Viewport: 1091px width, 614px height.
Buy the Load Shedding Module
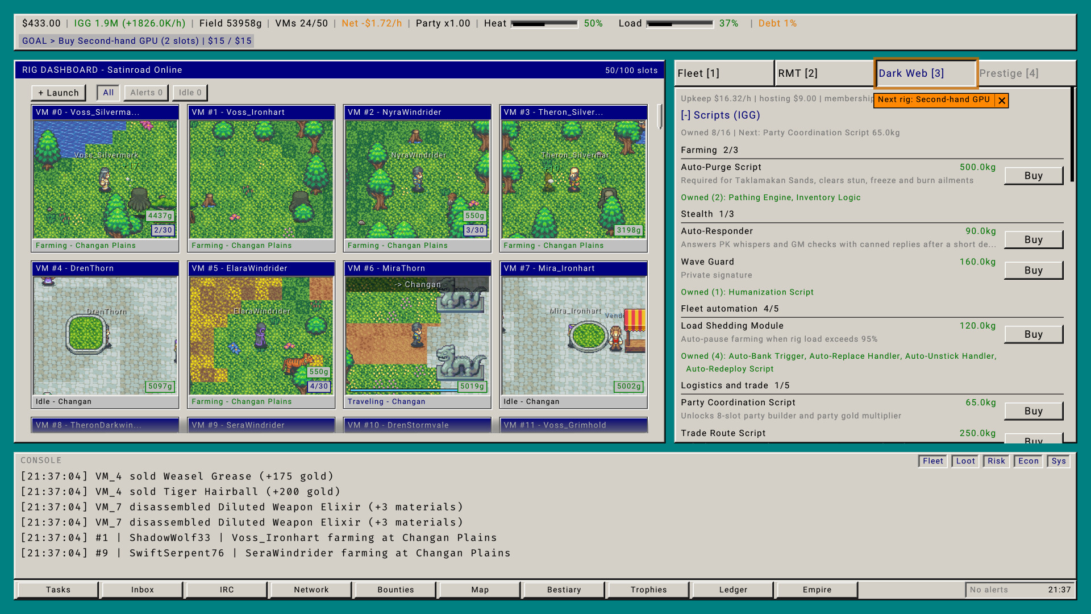click(x=1034, y=334)
